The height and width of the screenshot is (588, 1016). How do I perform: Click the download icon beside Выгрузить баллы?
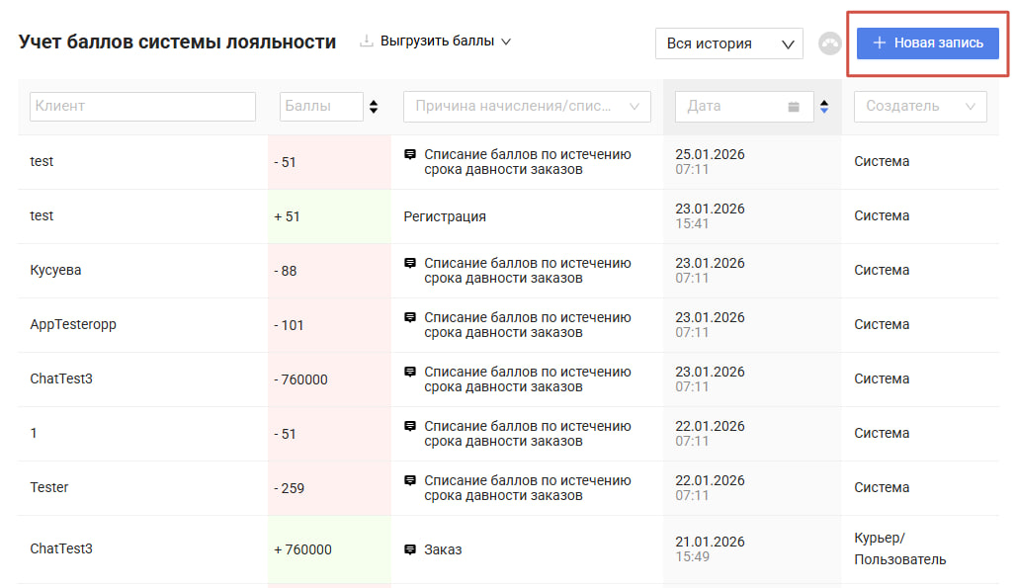366,42
